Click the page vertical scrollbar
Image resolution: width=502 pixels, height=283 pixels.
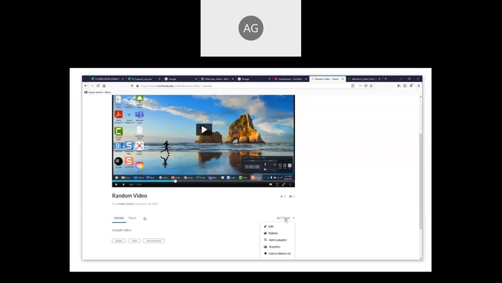click(x=421, y=181)
